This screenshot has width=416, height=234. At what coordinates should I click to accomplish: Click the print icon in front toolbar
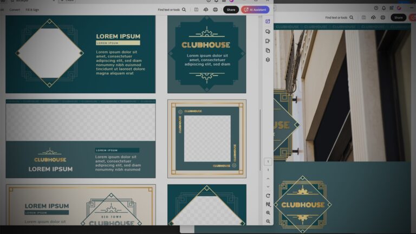coord(216,10)
